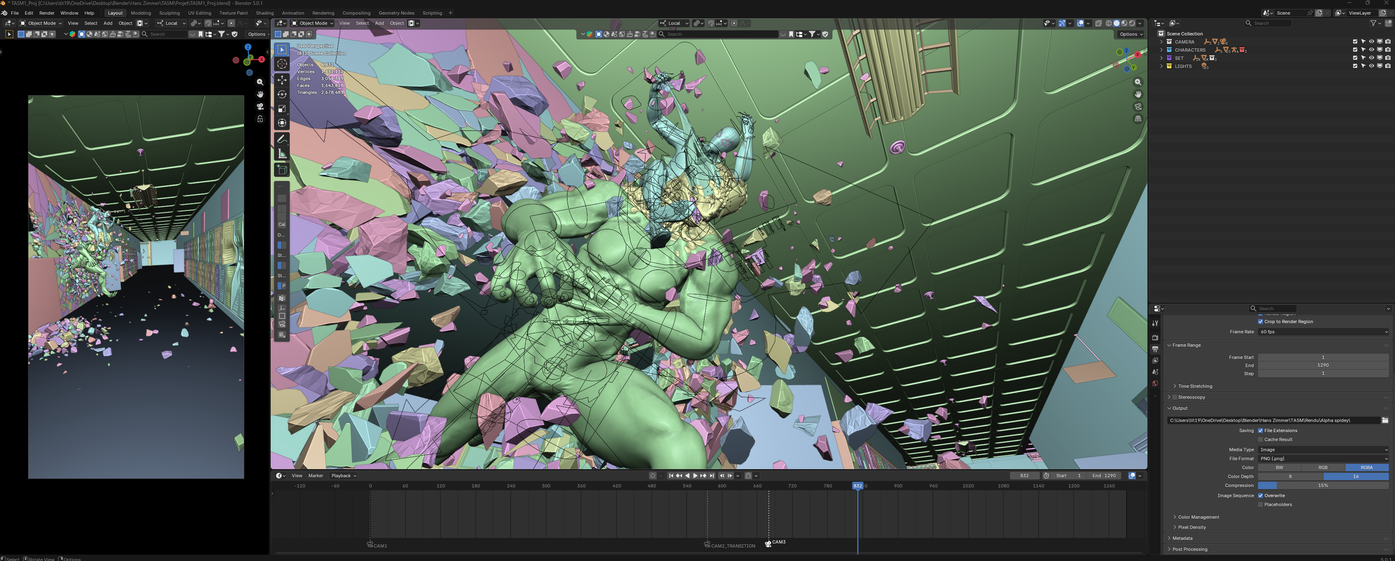This screenshot has height=561, width=1395.
Task: Hide the LIGHTS collection in viewport
Action: pyautogui.click(x=1372, y=65)
